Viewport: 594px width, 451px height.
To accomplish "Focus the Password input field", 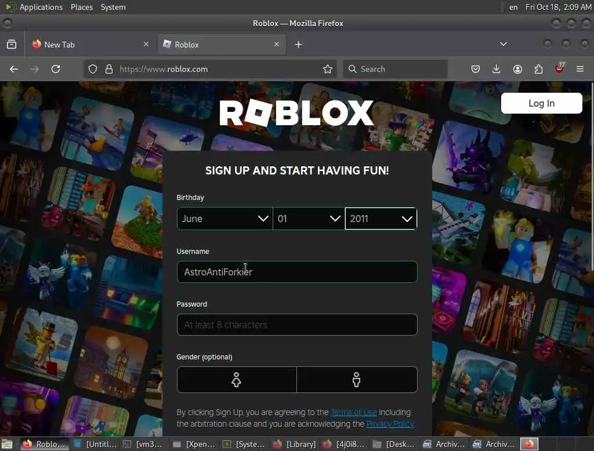I will pyautogui.click(x=297, y=325).
